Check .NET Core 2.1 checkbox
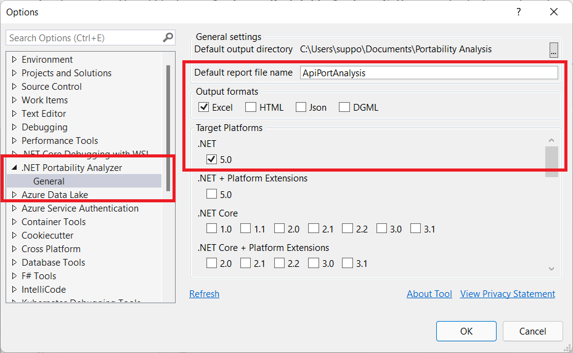 coord(314,229)
